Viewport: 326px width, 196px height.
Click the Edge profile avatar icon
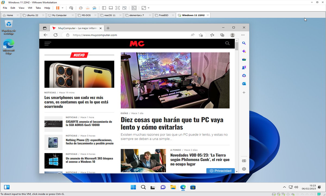[x=232, y=35]
